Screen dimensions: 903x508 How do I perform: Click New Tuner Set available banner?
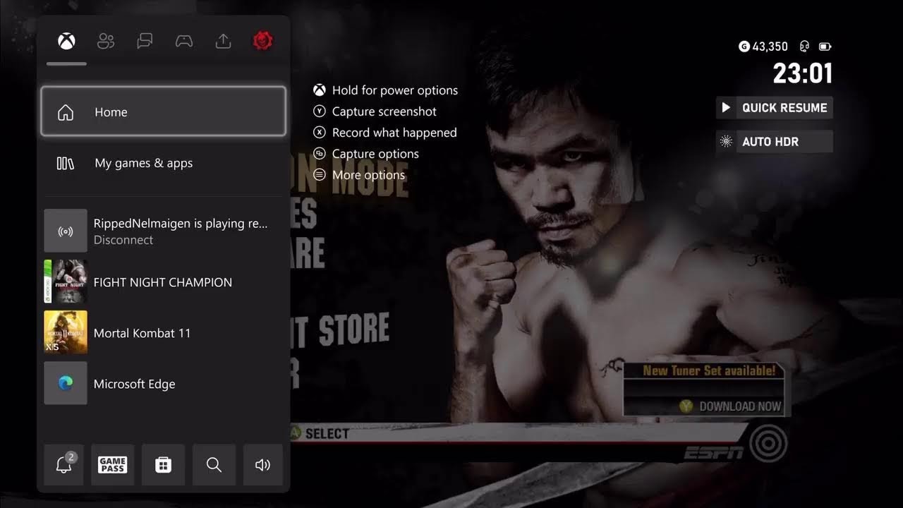(x=709, y=370)
